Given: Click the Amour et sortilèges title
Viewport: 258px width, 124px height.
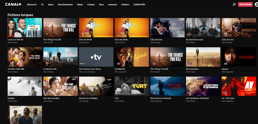Looking at the screenshot, I should coord(88,98).
